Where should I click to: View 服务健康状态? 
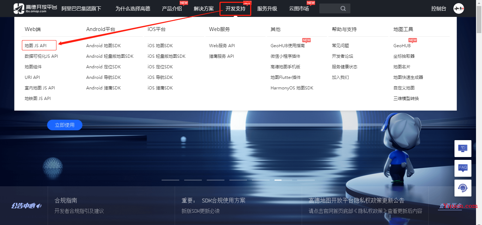point(345,67)
